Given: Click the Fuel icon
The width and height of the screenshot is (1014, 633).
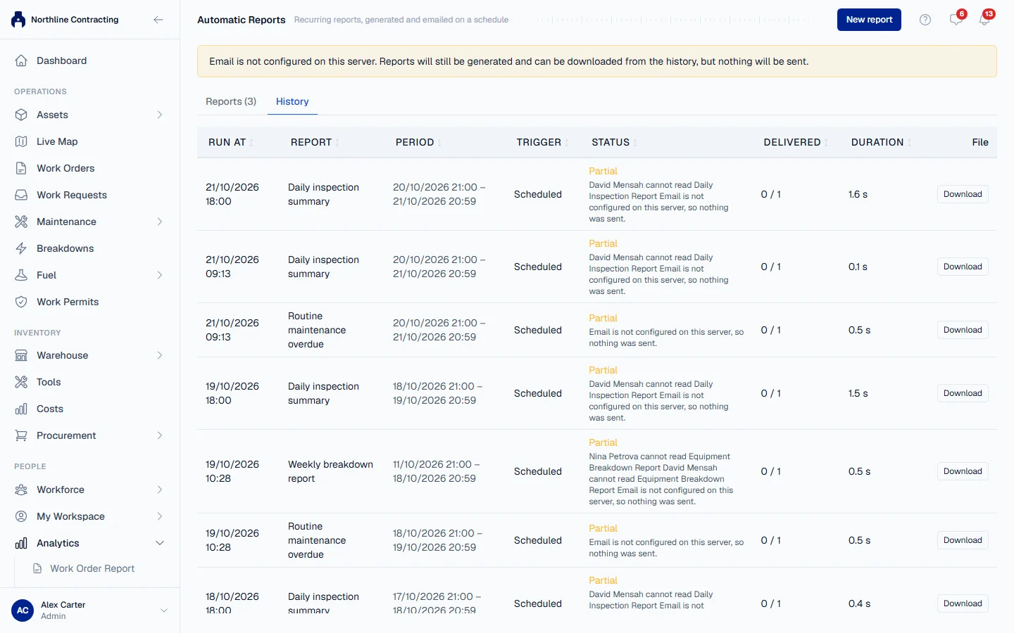Looking at the screenshot, I should 21,275.
